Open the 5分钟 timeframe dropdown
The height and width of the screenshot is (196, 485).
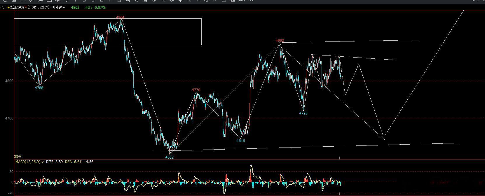point(59,7)
